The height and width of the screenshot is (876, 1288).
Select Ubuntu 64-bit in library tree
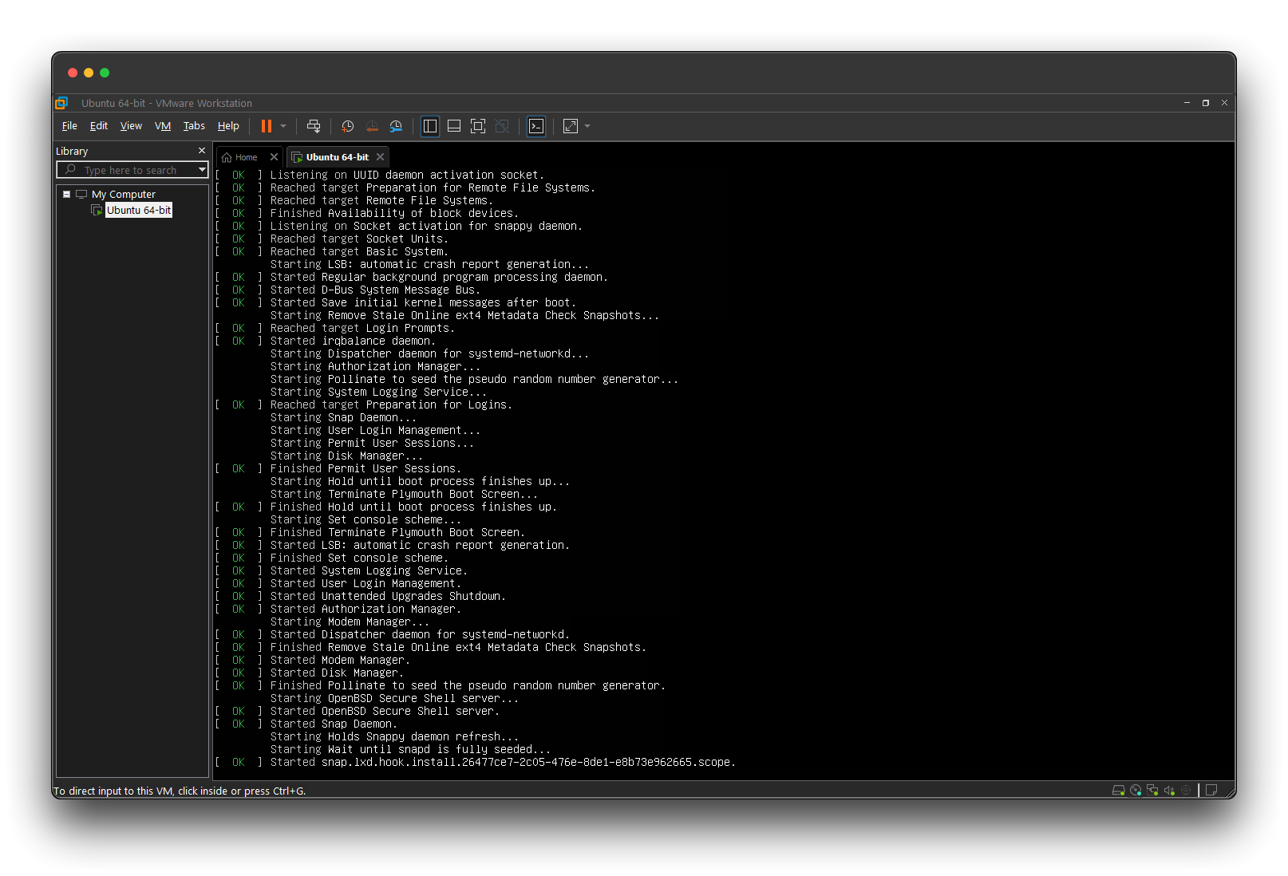point(139,210)
